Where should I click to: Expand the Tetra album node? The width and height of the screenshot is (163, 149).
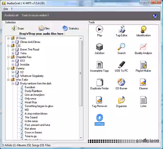[x=13, y=53]
